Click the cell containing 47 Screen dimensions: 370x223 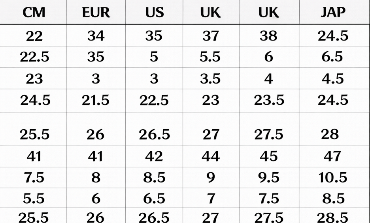tap(333, 156)
